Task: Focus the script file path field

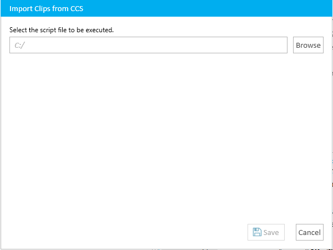Action: point(148,45)
